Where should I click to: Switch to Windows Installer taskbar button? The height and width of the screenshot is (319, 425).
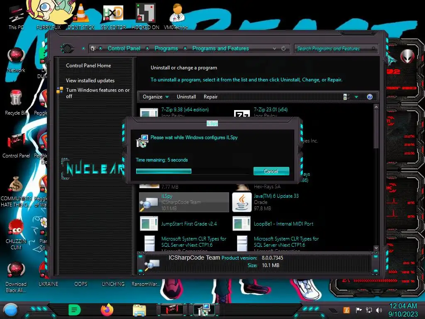click(x=204, y=310)
